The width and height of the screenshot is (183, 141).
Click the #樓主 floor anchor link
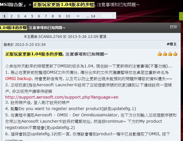(x=172, y=44)
